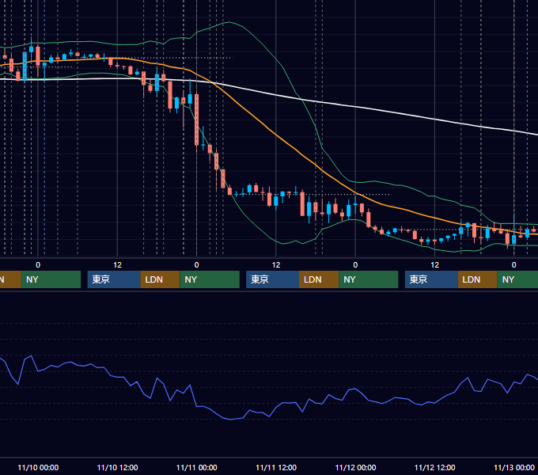538x475 pixels.
Task: Click the 11/13 00:00 date label
Action: click(514, 467)
